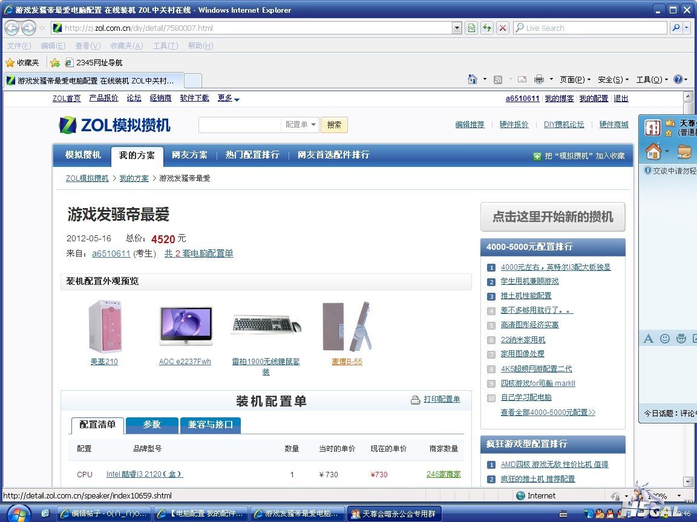
Task: Click the ZOL模拟攒机 logo
Action: point(115,125)
